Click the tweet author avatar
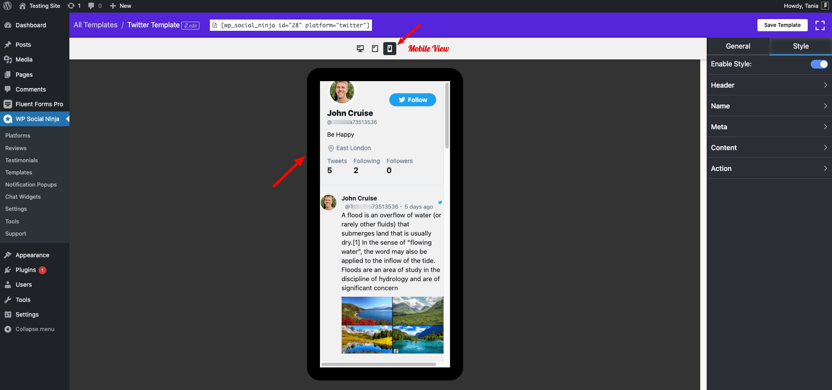Viewport: 832px width, 390px height. (329, 203)
